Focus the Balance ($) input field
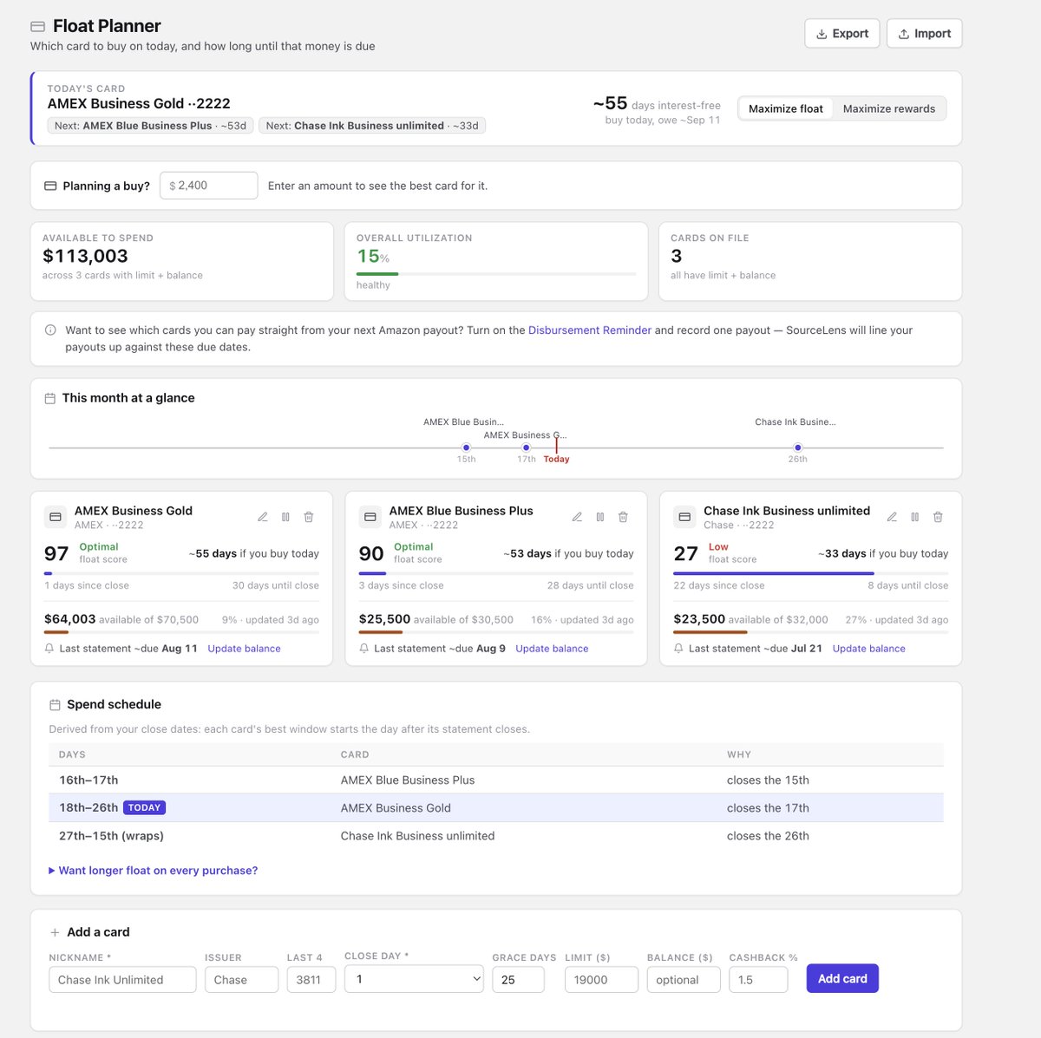Viewport: 1041px width, 1038px height. coord(684,979)
